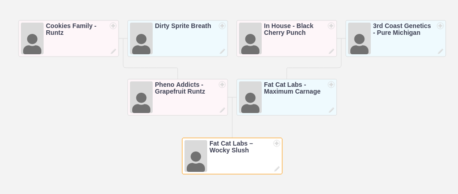Click the plus icon on Dirty Sprite Breath

tap(222, 26)
